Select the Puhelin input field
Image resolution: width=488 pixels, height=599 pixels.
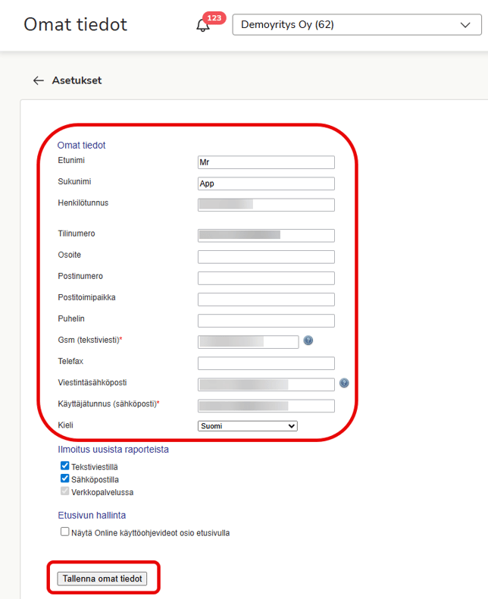pyautogui.click(x=265, y=321)
